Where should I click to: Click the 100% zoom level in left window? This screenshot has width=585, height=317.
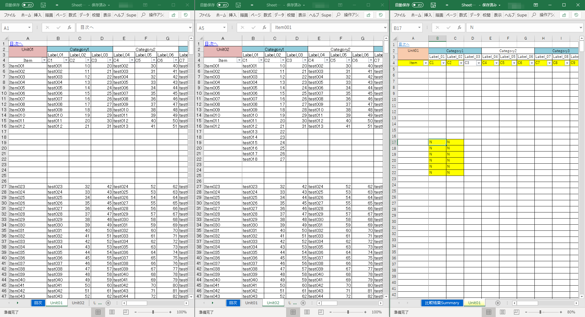tap(182, 312)
